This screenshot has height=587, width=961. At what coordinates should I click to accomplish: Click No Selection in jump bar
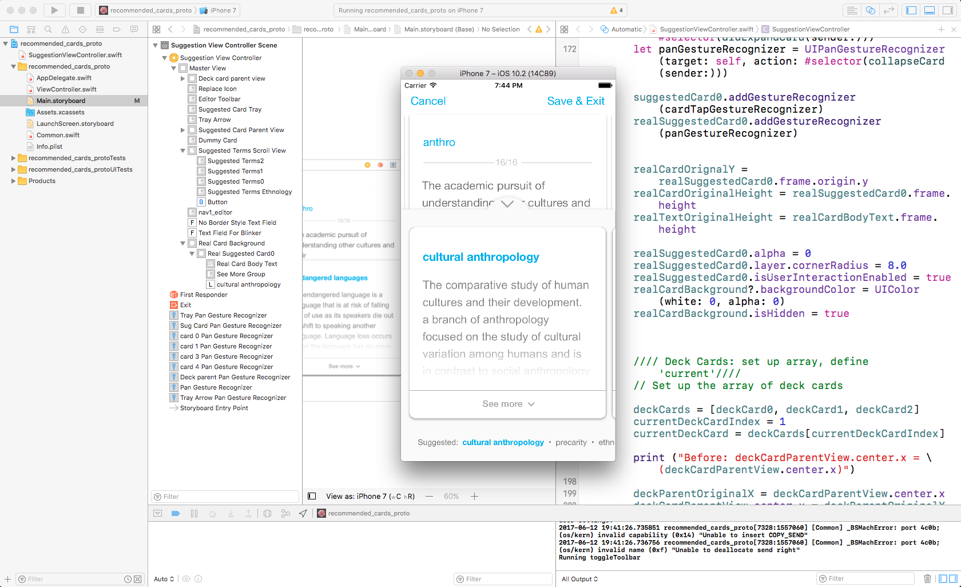501,29
